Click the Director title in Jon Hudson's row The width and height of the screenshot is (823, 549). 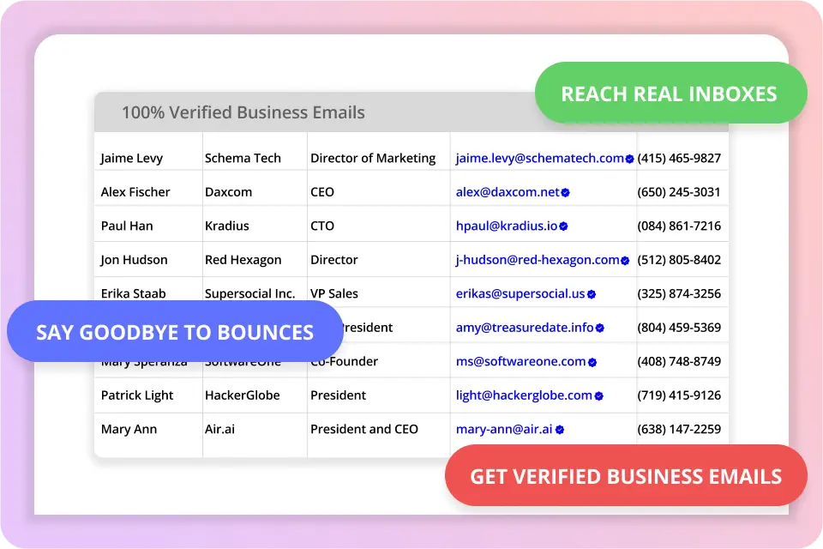[x=334, y=260]
